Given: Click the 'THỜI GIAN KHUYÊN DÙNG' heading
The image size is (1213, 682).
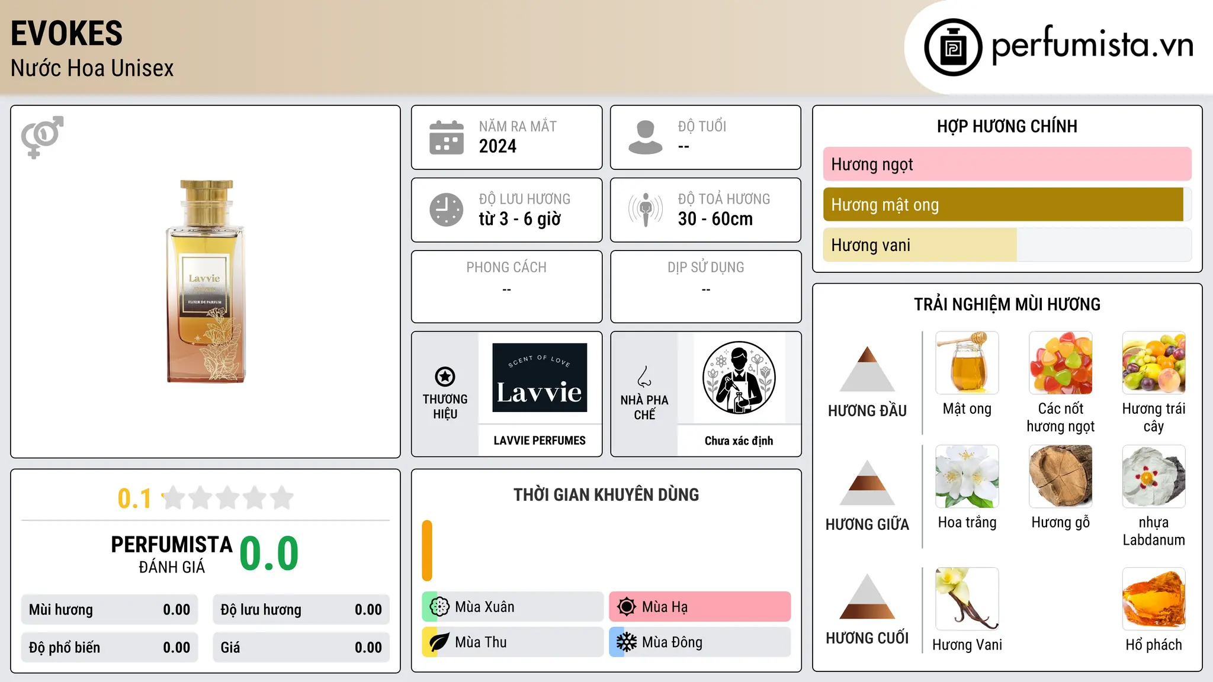Looking at the screenshot, I should click(606, 494).
